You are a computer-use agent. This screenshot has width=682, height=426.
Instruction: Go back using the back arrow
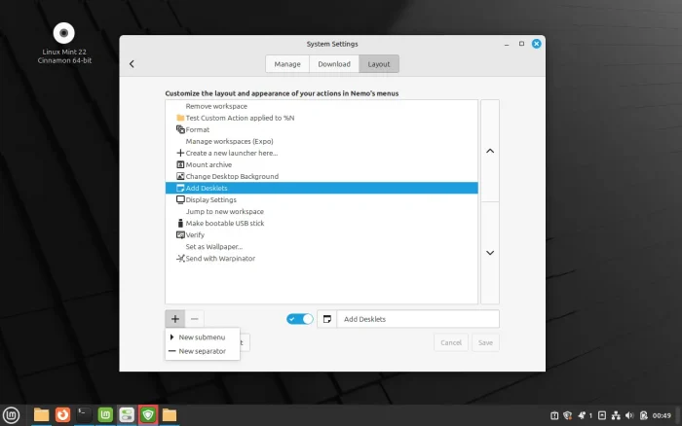132,64
